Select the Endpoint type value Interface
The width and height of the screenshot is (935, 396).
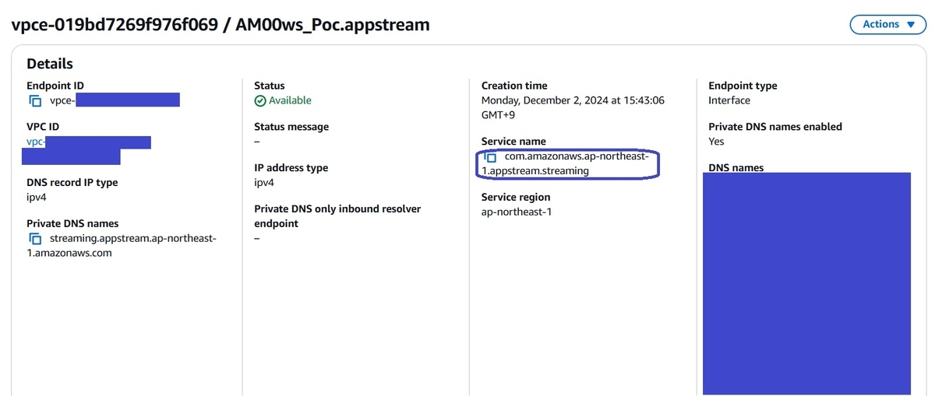point(729,100)
